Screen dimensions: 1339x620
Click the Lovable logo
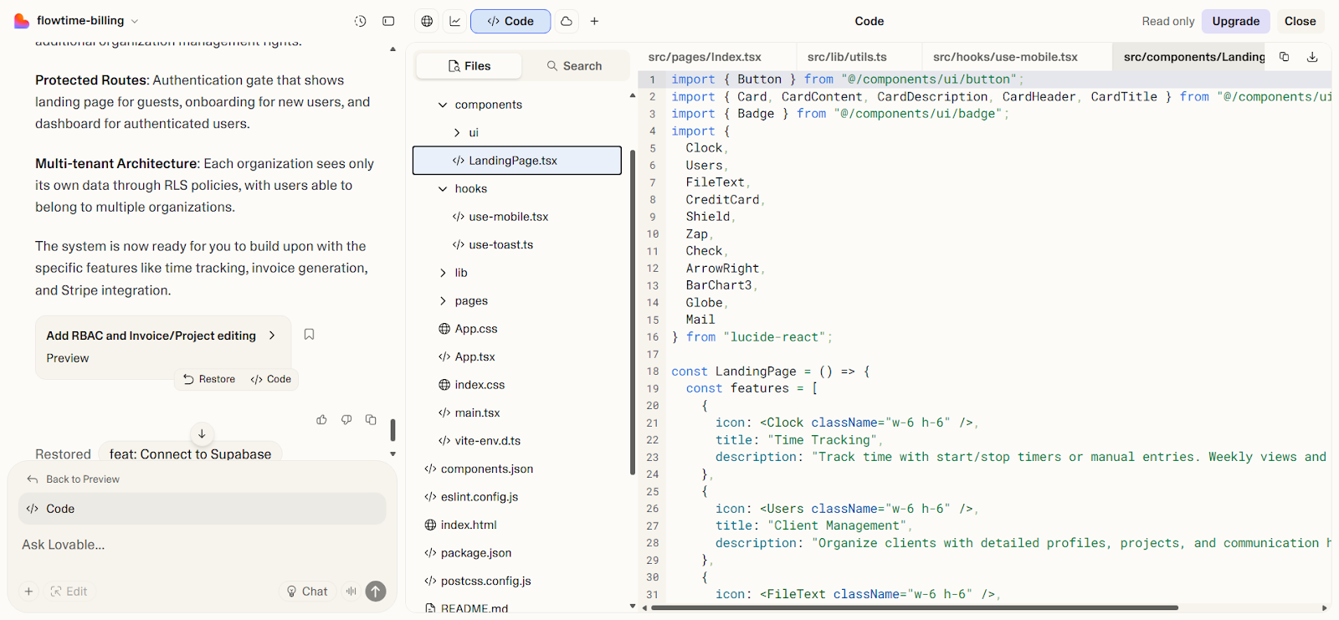tap(22, 21)
